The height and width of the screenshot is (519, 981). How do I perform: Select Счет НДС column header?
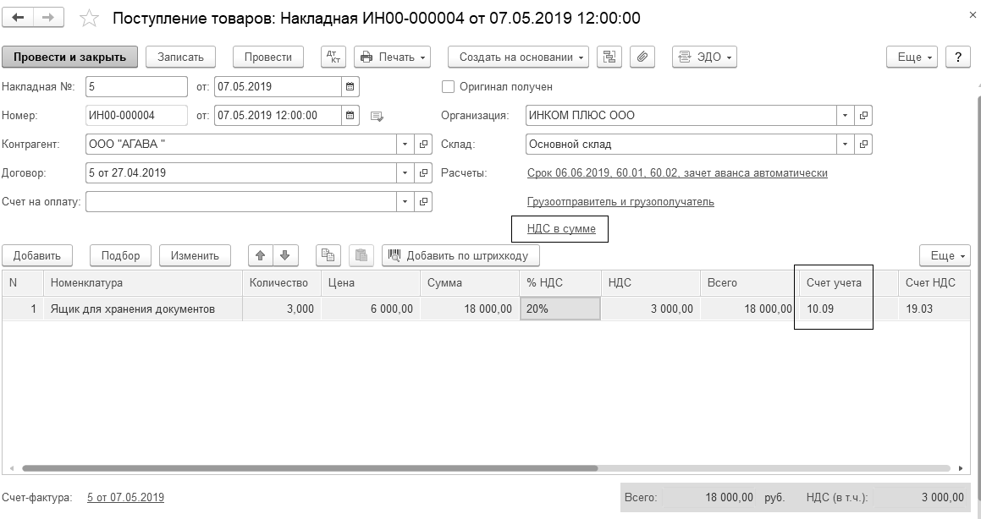tap(934, 283)
